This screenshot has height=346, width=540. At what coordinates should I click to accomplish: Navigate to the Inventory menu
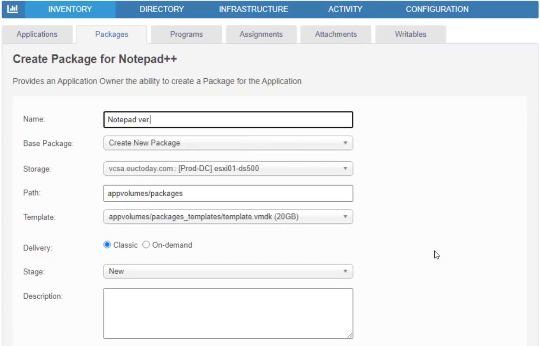pyautogui.click(x=70, y=9)
